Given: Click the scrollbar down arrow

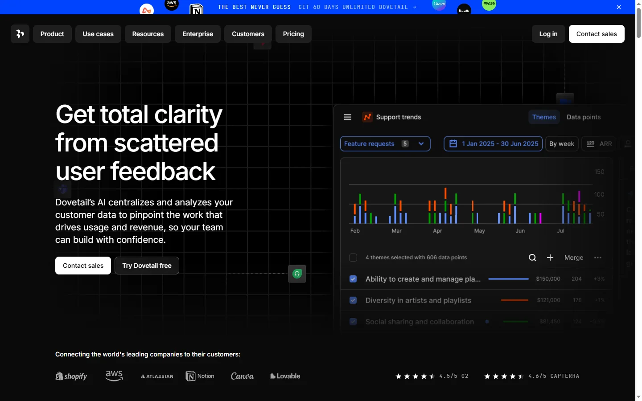Looking at the screenshot, I should point(638,397).
